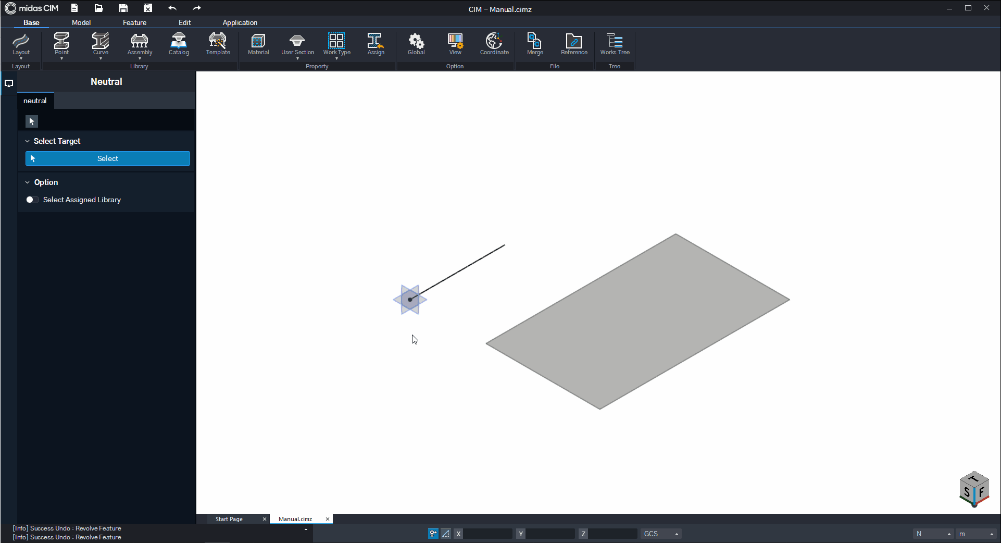Switch to the Edit ribbon tab

[185, 22]
